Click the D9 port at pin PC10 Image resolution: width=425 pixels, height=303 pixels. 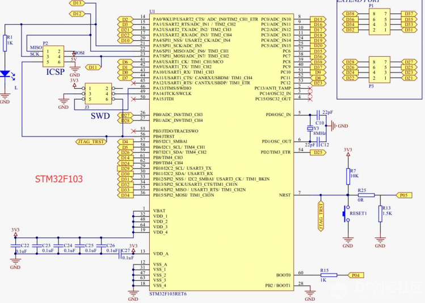[x=318, y=72]
